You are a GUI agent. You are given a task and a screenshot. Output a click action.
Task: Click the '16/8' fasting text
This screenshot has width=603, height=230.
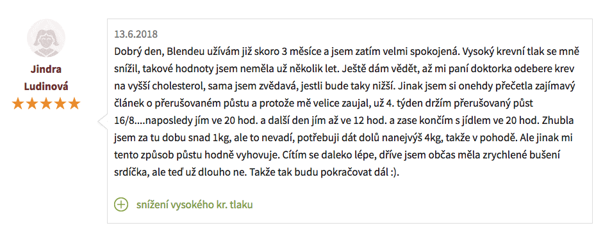pyautogui.click(x=124, y=121)
